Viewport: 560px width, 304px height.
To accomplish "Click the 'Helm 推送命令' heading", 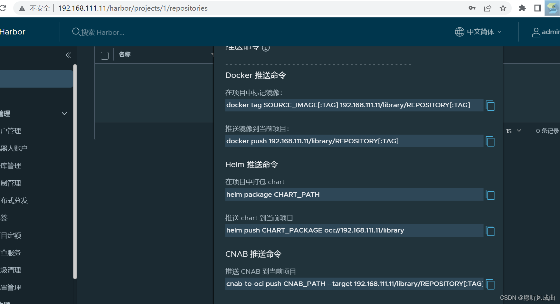I will pos(252,165).
